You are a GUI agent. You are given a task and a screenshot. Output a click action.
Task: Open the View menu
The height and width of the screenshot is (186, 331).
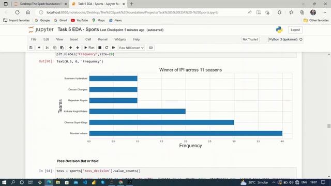click(59, 39)
